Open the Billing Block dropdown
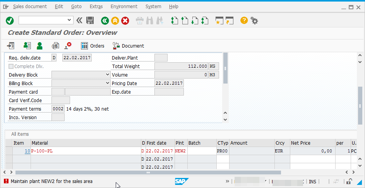 coord(108,83)
